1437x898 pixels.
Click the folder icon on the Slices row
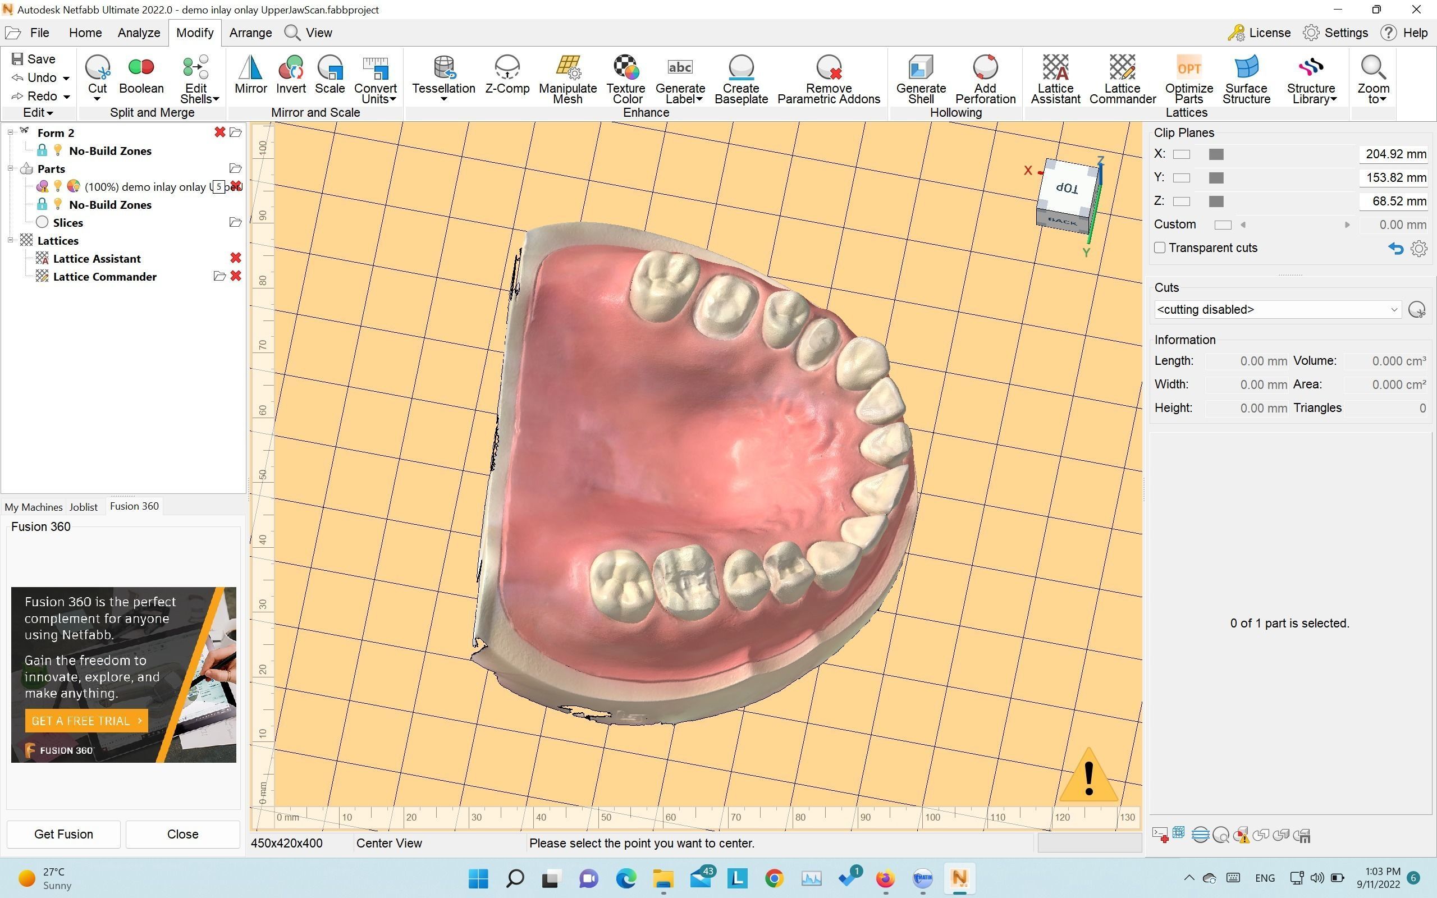pos(235,222)
